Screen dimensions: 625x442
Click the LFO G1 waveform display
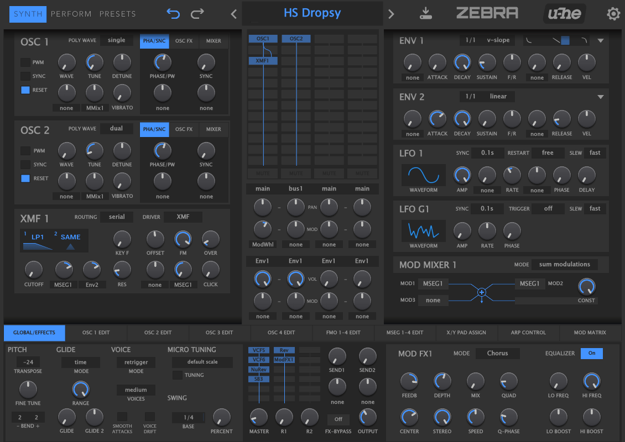click(423, 230)
